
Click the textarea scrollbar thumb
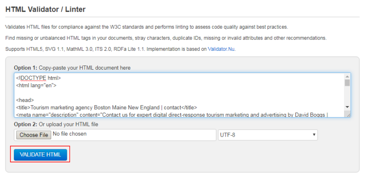coord(347,83)
